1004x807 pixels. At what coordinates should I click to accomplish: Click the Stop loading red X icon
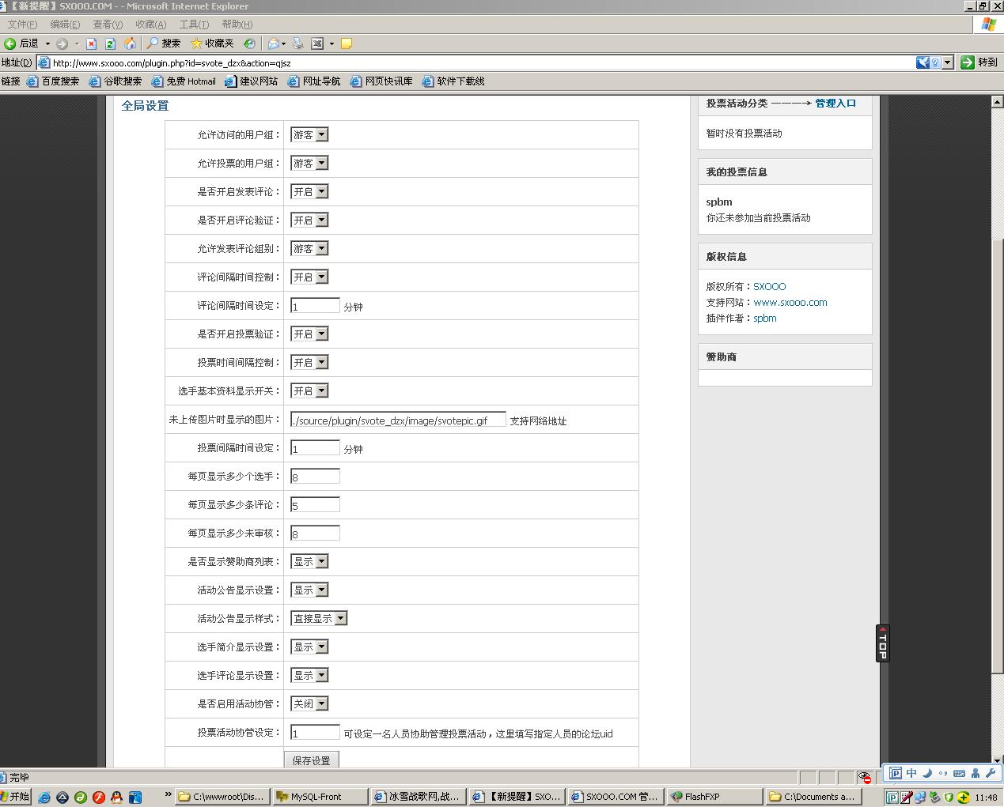point(89,43)
